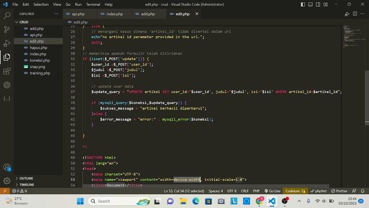
Task: Click the Run file icon in editor toolbar
Action: coord(347,14)
